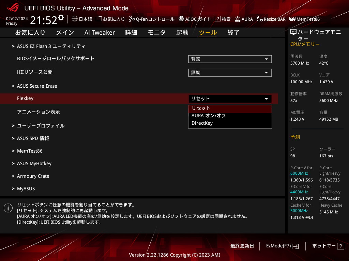The height and width of the screenshot is (261, 349).
Task: Click EzMode arrow icon
Action: point(296,246)
